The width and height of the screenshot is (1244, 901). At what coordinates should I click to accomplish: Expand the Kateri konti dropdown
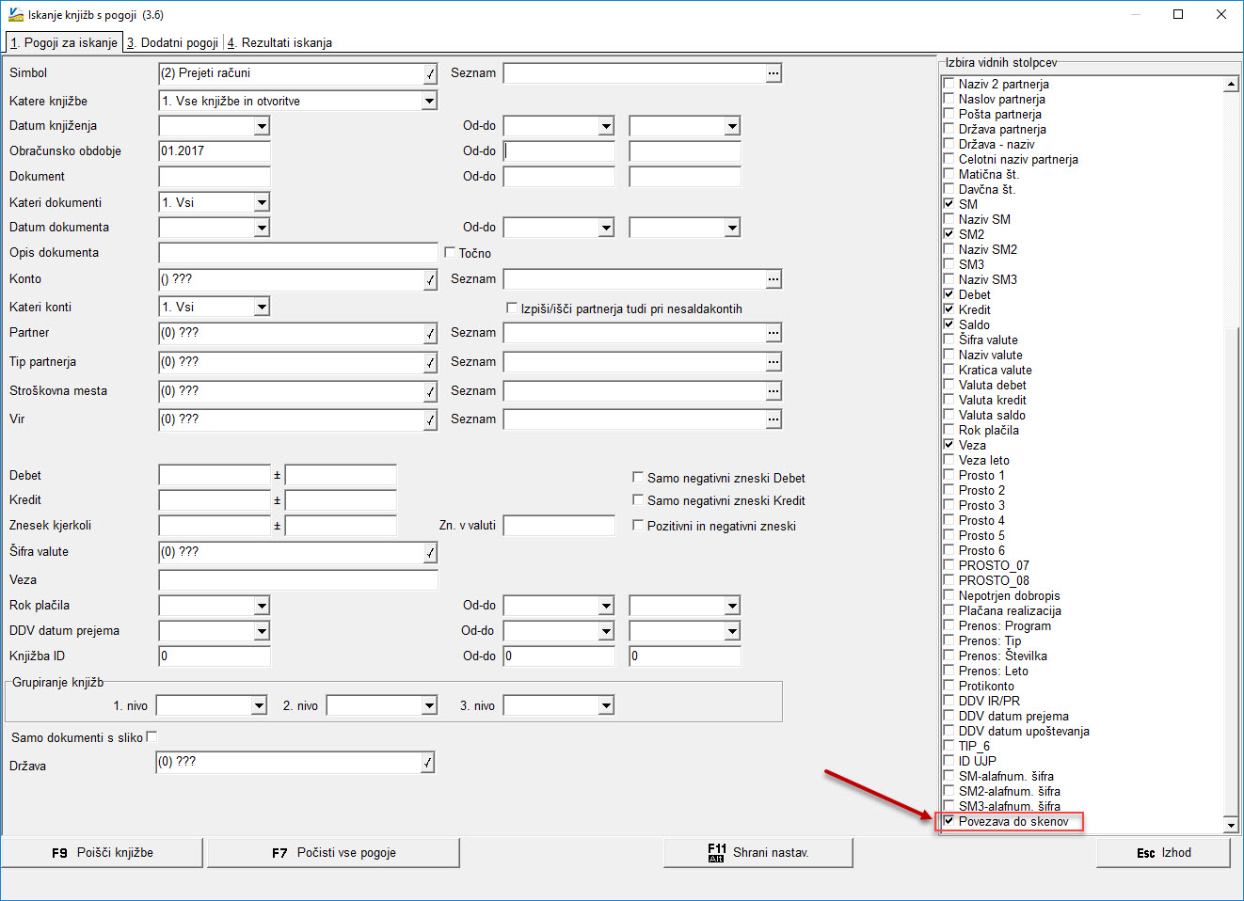(262, 307)
